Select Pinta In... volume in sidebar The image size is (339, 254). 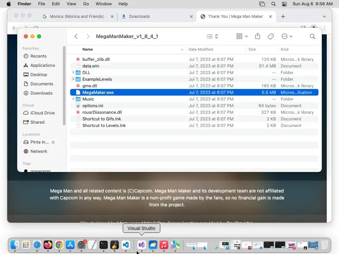36,142
